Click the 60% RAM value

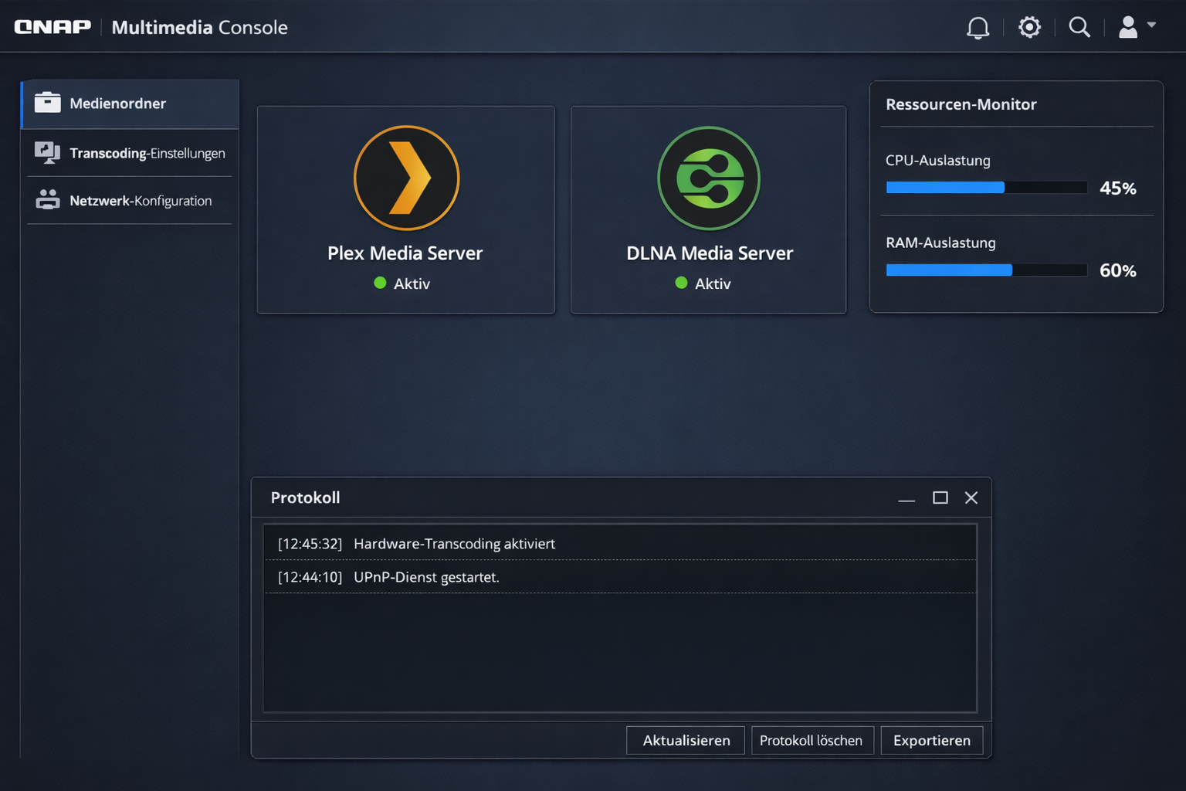[1118, 270]
